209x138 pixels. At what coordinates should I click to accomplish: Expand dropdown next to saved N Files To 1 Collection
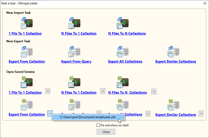[103, 91]
